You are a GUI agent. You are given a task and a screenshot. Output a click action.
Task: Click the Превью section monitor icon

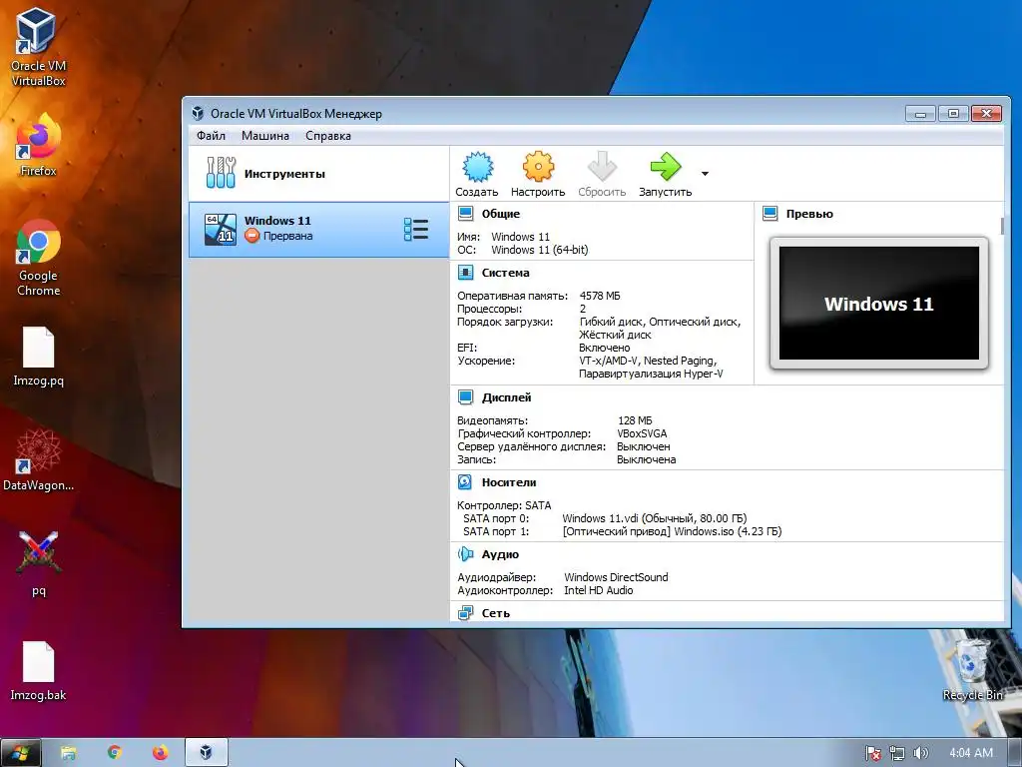click(769, 214)
